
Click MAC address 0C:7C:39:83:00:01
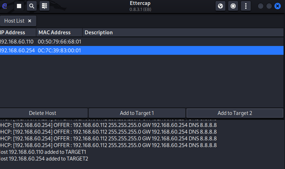[59, 50]
